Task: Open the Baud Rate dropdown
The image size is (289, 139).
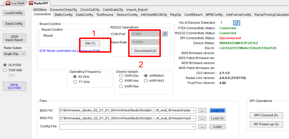Action: (145, 42)
